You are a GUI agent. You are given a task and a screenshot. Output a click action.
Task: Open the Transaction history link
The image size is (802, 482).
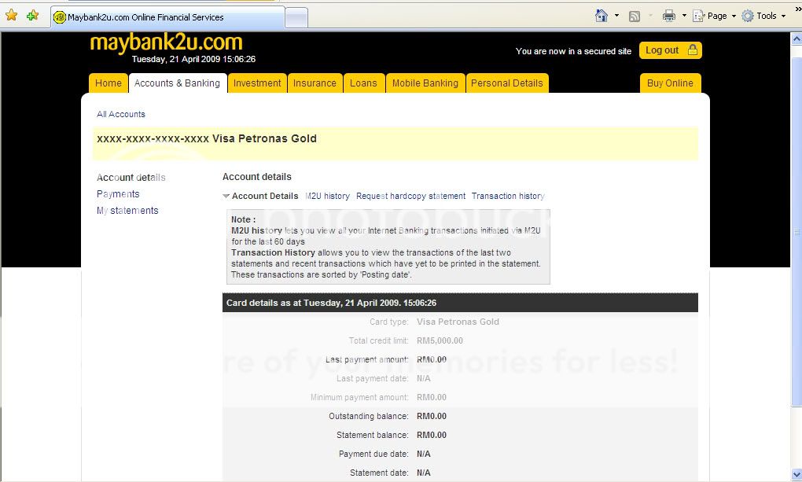click(508, 196)
